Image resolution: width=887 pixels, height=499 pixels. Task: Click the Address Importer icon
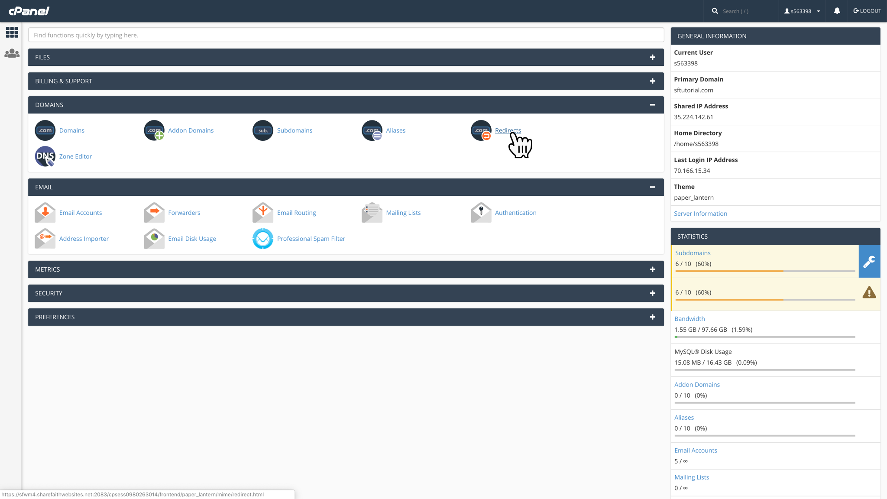pos(45,239)
